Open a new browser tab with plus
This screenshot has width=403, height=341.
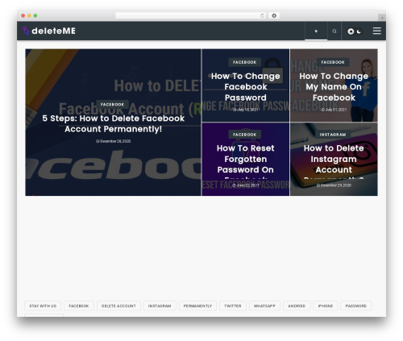pyautogui.click(x=382, y=18)
